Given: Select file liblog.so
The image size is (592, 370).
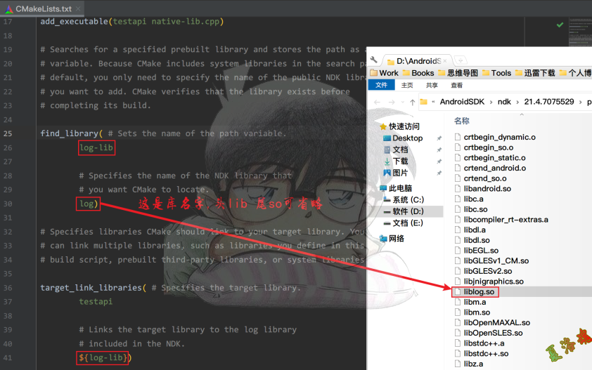Looking at the screenshot, I should pyautogui.click(x=475, y=291).
